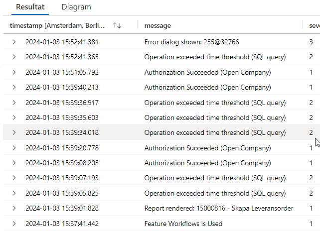Expand the 15:39:01.828 report rendered row
Viewport: 320px width, 231px height.
pos(14,208)
